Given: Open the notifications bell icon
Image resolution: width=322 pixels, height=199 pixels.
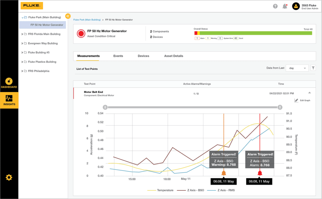Looking at the screenshot, I should pos(285,6).
